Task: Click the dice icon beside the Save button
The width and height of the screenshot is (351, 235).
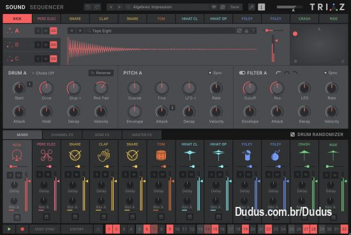Action: (x=223, y=7)
